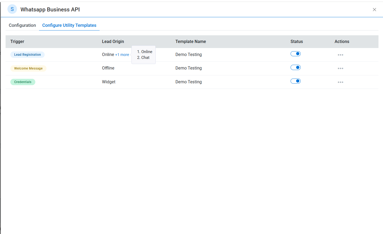Click the Lead Registration trigger badge
This screenshot has height=234, width=383.
coord(27,55)
